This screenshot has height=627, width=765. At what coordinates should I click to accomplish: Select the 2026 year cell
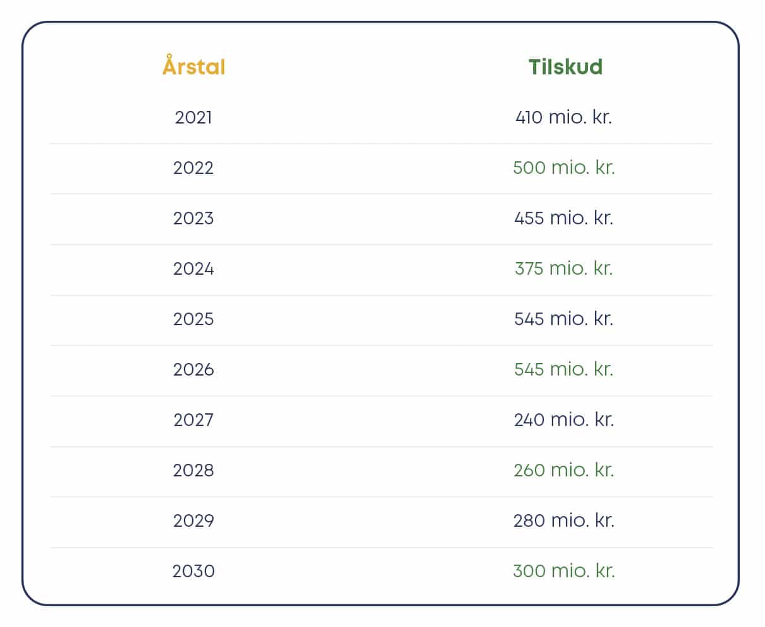pyautogui.click(x=193, y=369)
